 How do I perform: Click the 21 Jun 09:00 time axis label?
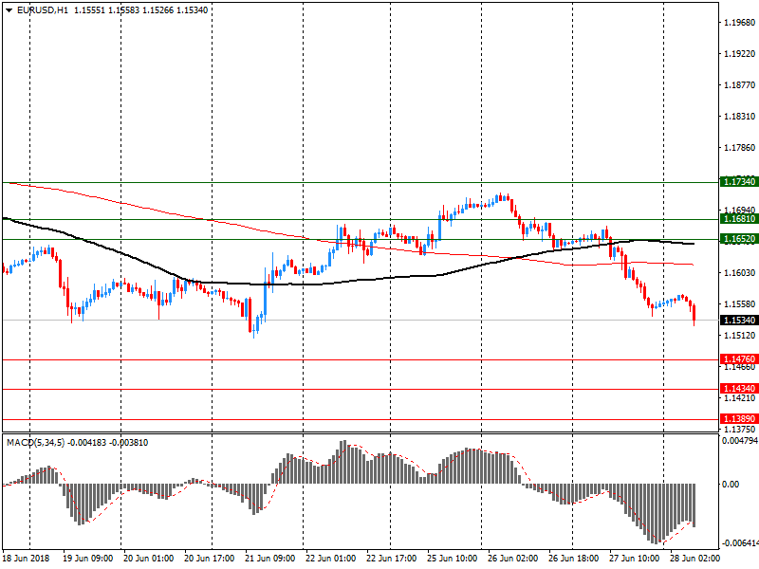coord(270,560)
